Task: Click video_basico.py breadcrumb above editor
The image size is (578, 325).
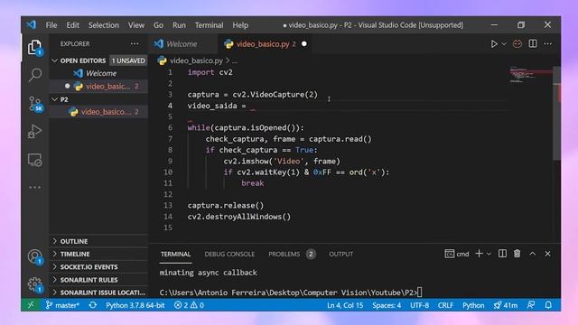Action: pyautogui.click(x=196, y=60)
